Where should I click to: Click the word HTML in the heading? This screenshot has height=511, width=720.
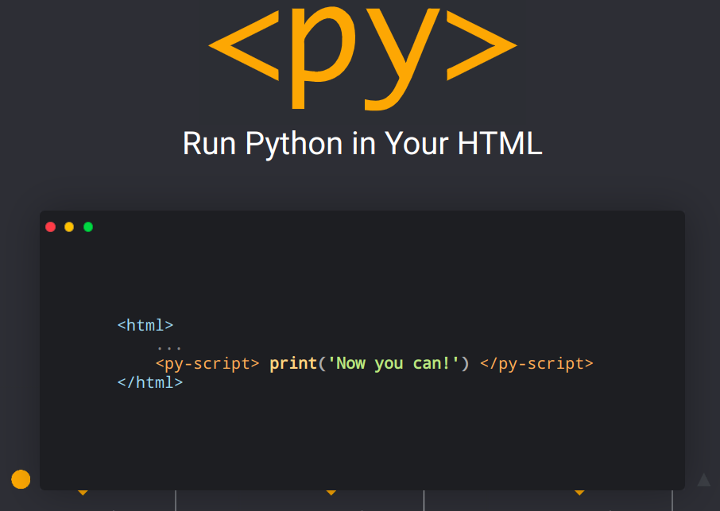[500, 144]
